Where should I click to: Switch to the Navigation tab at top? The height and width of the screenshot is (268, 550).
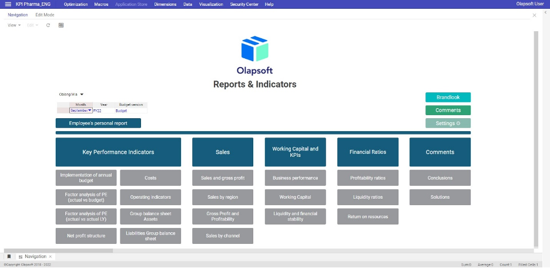click(x=18, y=15)
